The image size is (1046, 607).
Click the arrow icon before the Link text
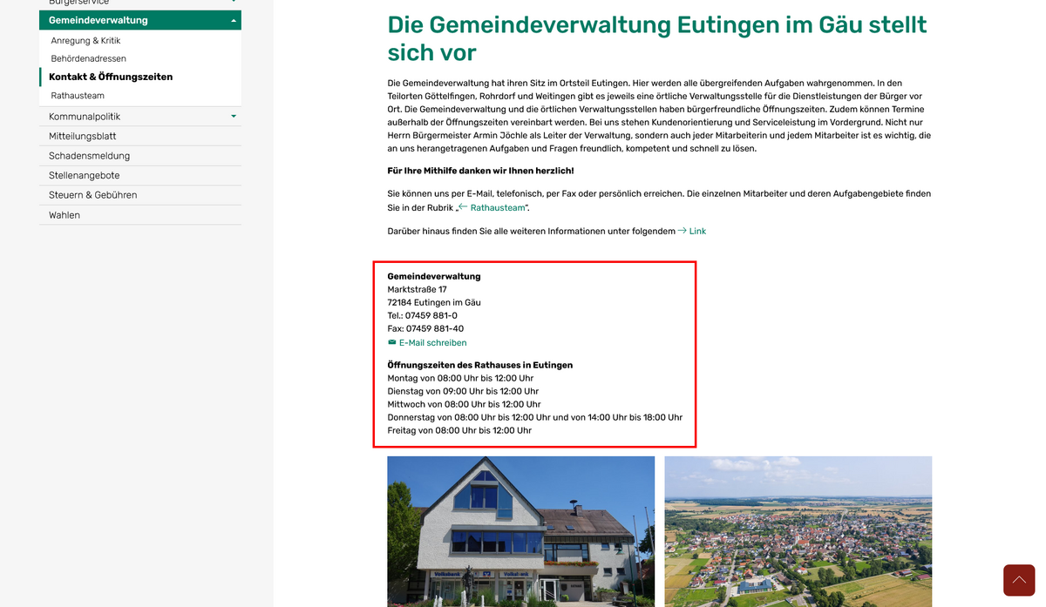tap(683, 231)
